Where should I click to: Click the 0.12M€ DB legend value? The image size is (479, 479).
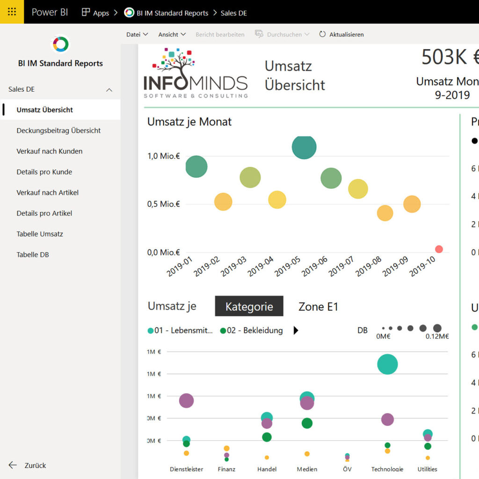click(x=437, y=336)
